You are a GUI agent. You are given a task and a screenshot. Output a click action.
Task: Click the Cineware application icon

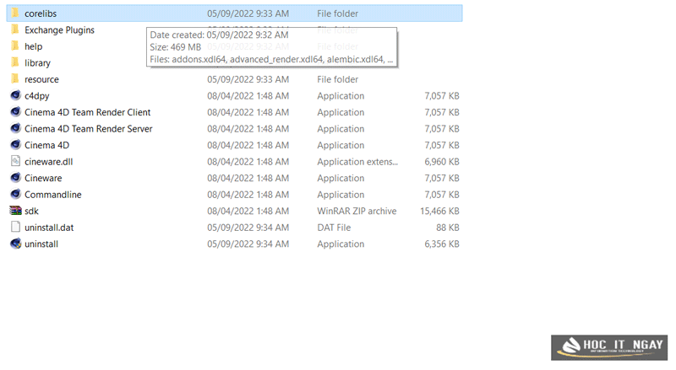tap(15, 178)
